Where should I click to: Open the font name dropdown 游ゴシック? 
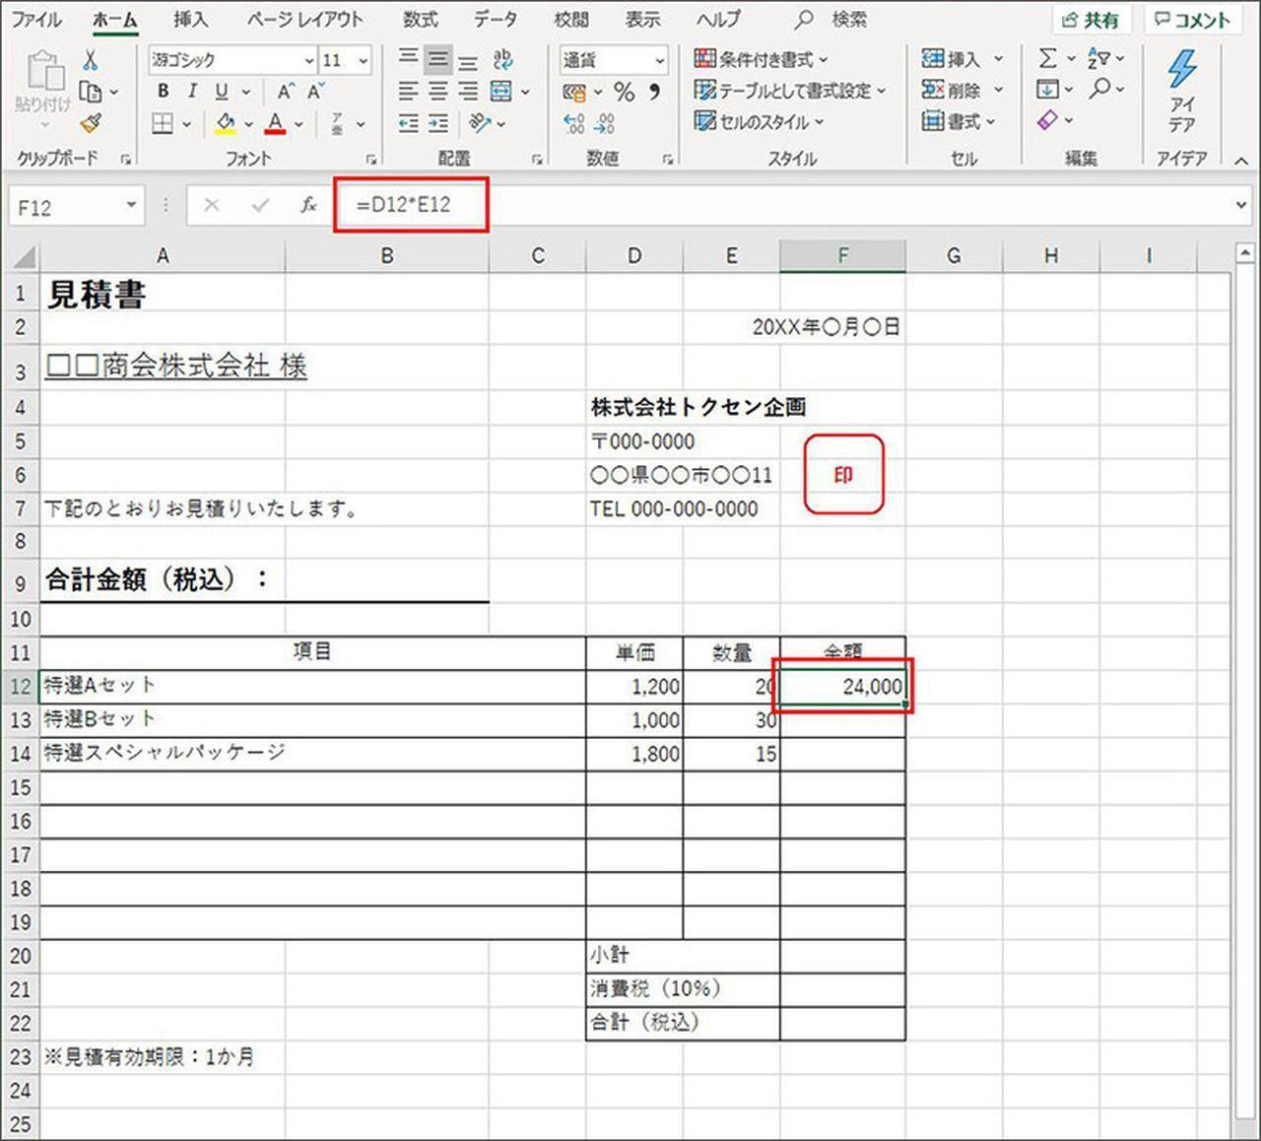tap(309, 60)
